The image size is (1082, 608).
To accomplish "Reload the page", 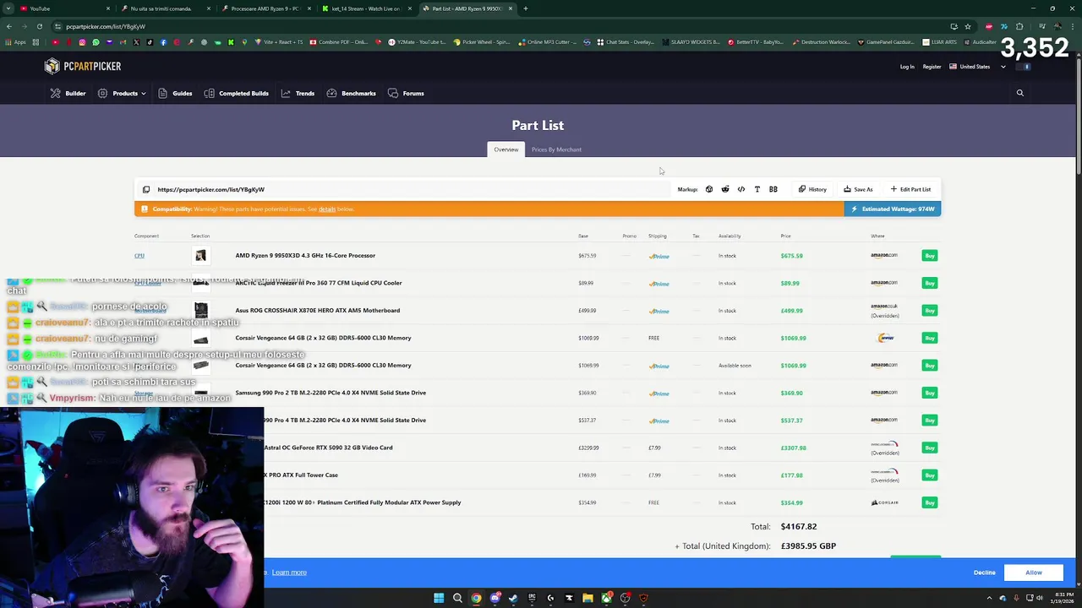I will (39, 26).
